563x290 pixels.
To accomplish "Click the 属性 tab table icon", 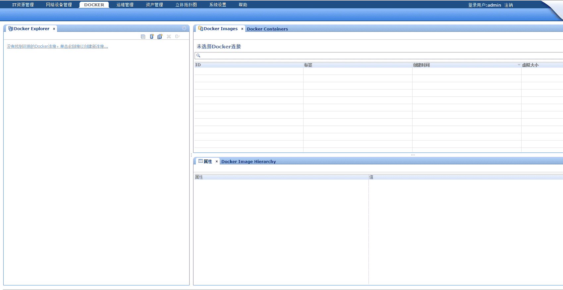I will tap(200, 161).
